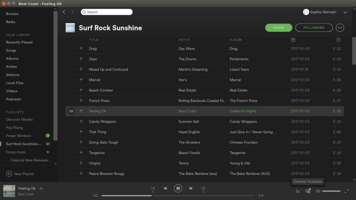Open Browse in the sidebar
The width and height of the screenshot is (356, 200).
pyautogui.click(x=12, y=14)
